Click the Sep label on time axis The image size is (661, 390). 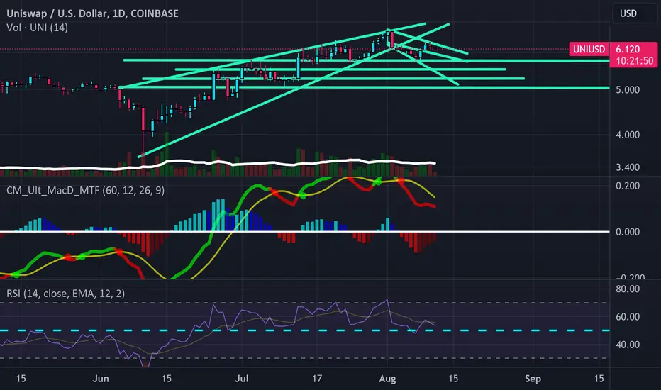(x=533, y=379)
